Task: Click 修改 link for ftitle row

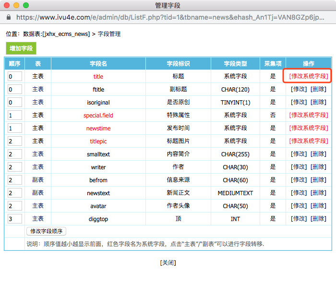Action: tap(299, 89)
